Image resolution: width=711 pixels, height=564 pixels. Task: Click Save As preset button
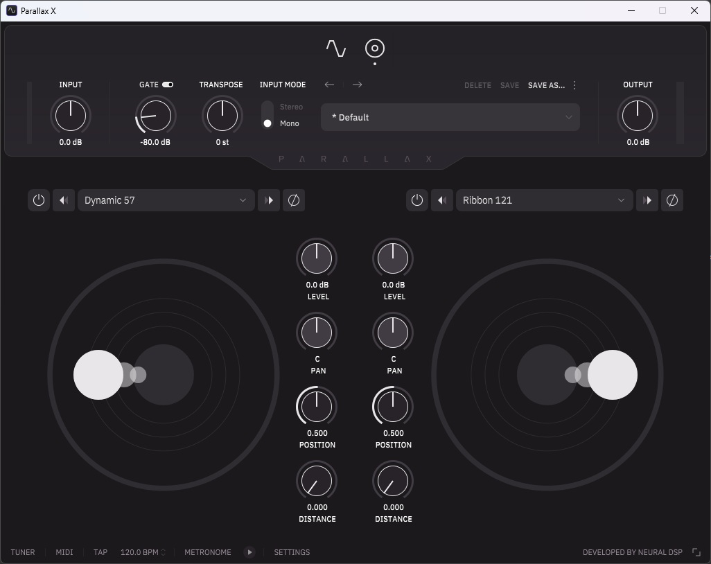(546, 85)
